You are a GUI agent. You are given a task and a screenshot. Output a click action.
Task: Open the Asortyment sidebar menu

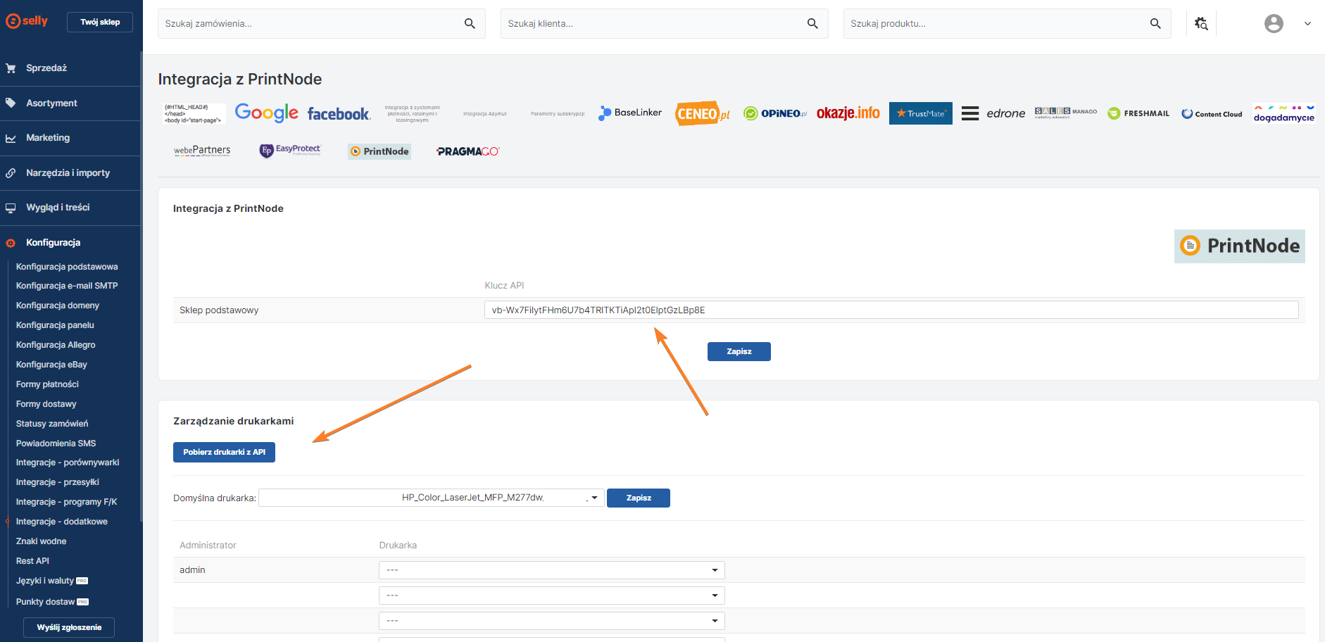click(x=51, y=103)
